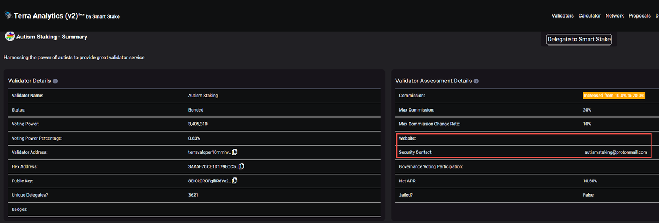659x223 pixels.
Task: Select the Unique Delegates value 3621
Action: pyautogui.click(x=193, y=195)
